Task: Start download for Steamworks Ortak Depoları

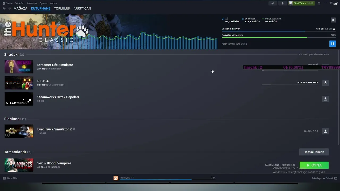Action: pos(325,99)
